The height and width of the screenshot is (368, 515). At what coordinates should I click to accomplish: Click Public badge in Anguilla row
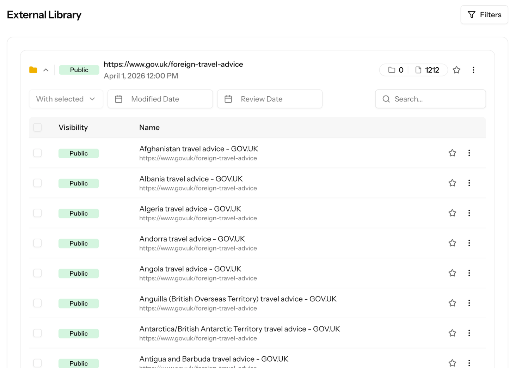79,303
